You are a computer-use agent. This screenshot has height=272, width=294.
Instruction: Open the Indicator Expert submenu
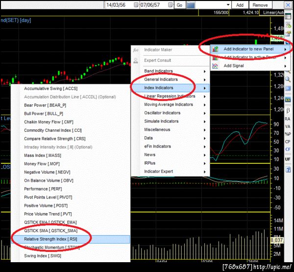tap(170, 172)
